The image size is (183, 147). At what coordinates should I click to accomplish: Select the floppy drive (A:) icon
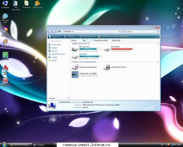(75, 67)
